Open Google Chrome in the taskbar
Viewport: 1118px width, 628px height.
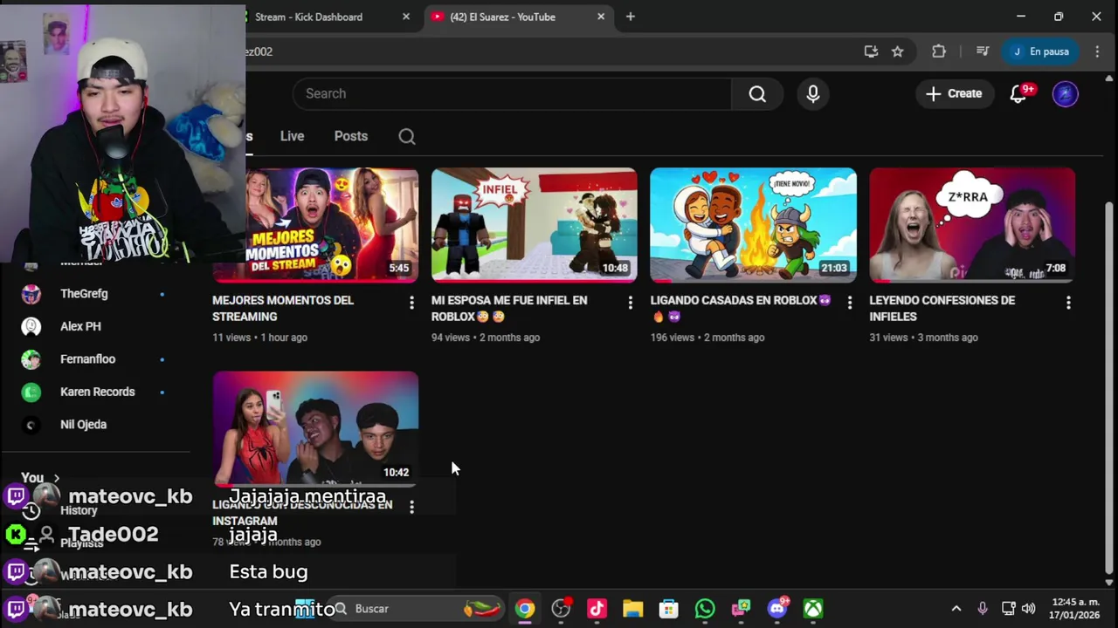coord(524,609)
